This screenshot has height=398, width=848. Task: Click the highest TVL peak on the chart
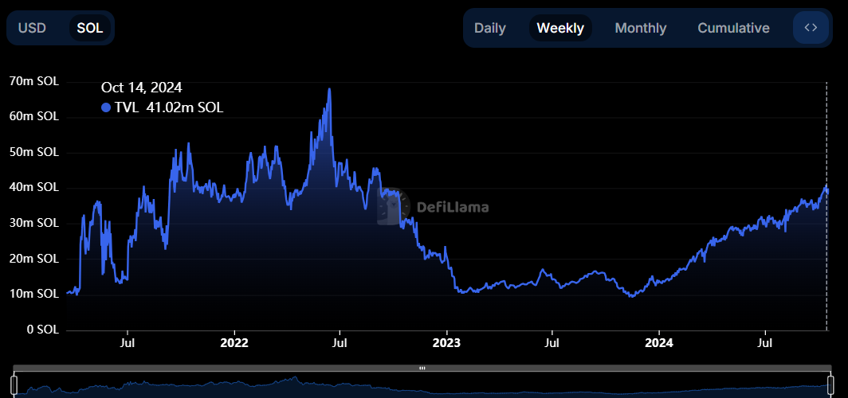click(329, 89)
